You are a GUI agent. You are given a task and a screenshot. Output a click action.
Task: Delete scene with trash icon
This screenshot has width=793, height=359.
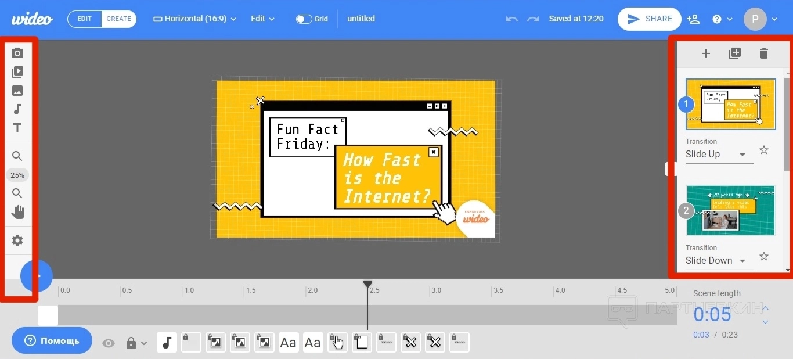764,53
